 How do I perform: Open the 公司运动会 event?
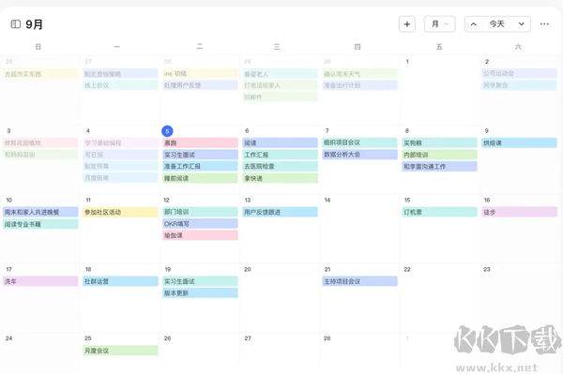[x=519, y=73]
